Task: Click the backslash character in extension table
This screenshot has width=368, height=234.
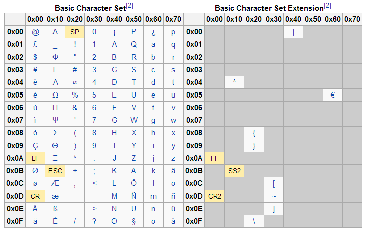Action: coord(254,221)
